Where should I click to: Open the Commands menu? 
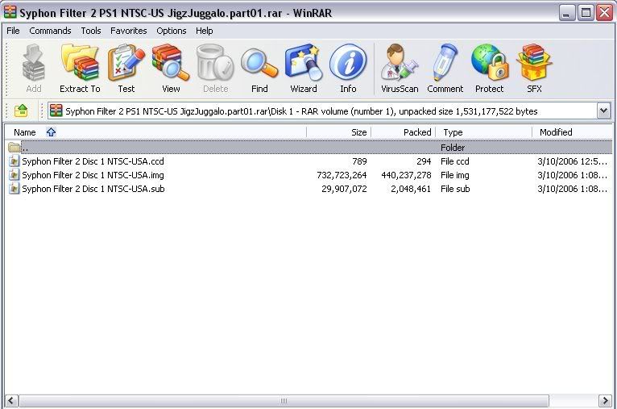(50, 31)
